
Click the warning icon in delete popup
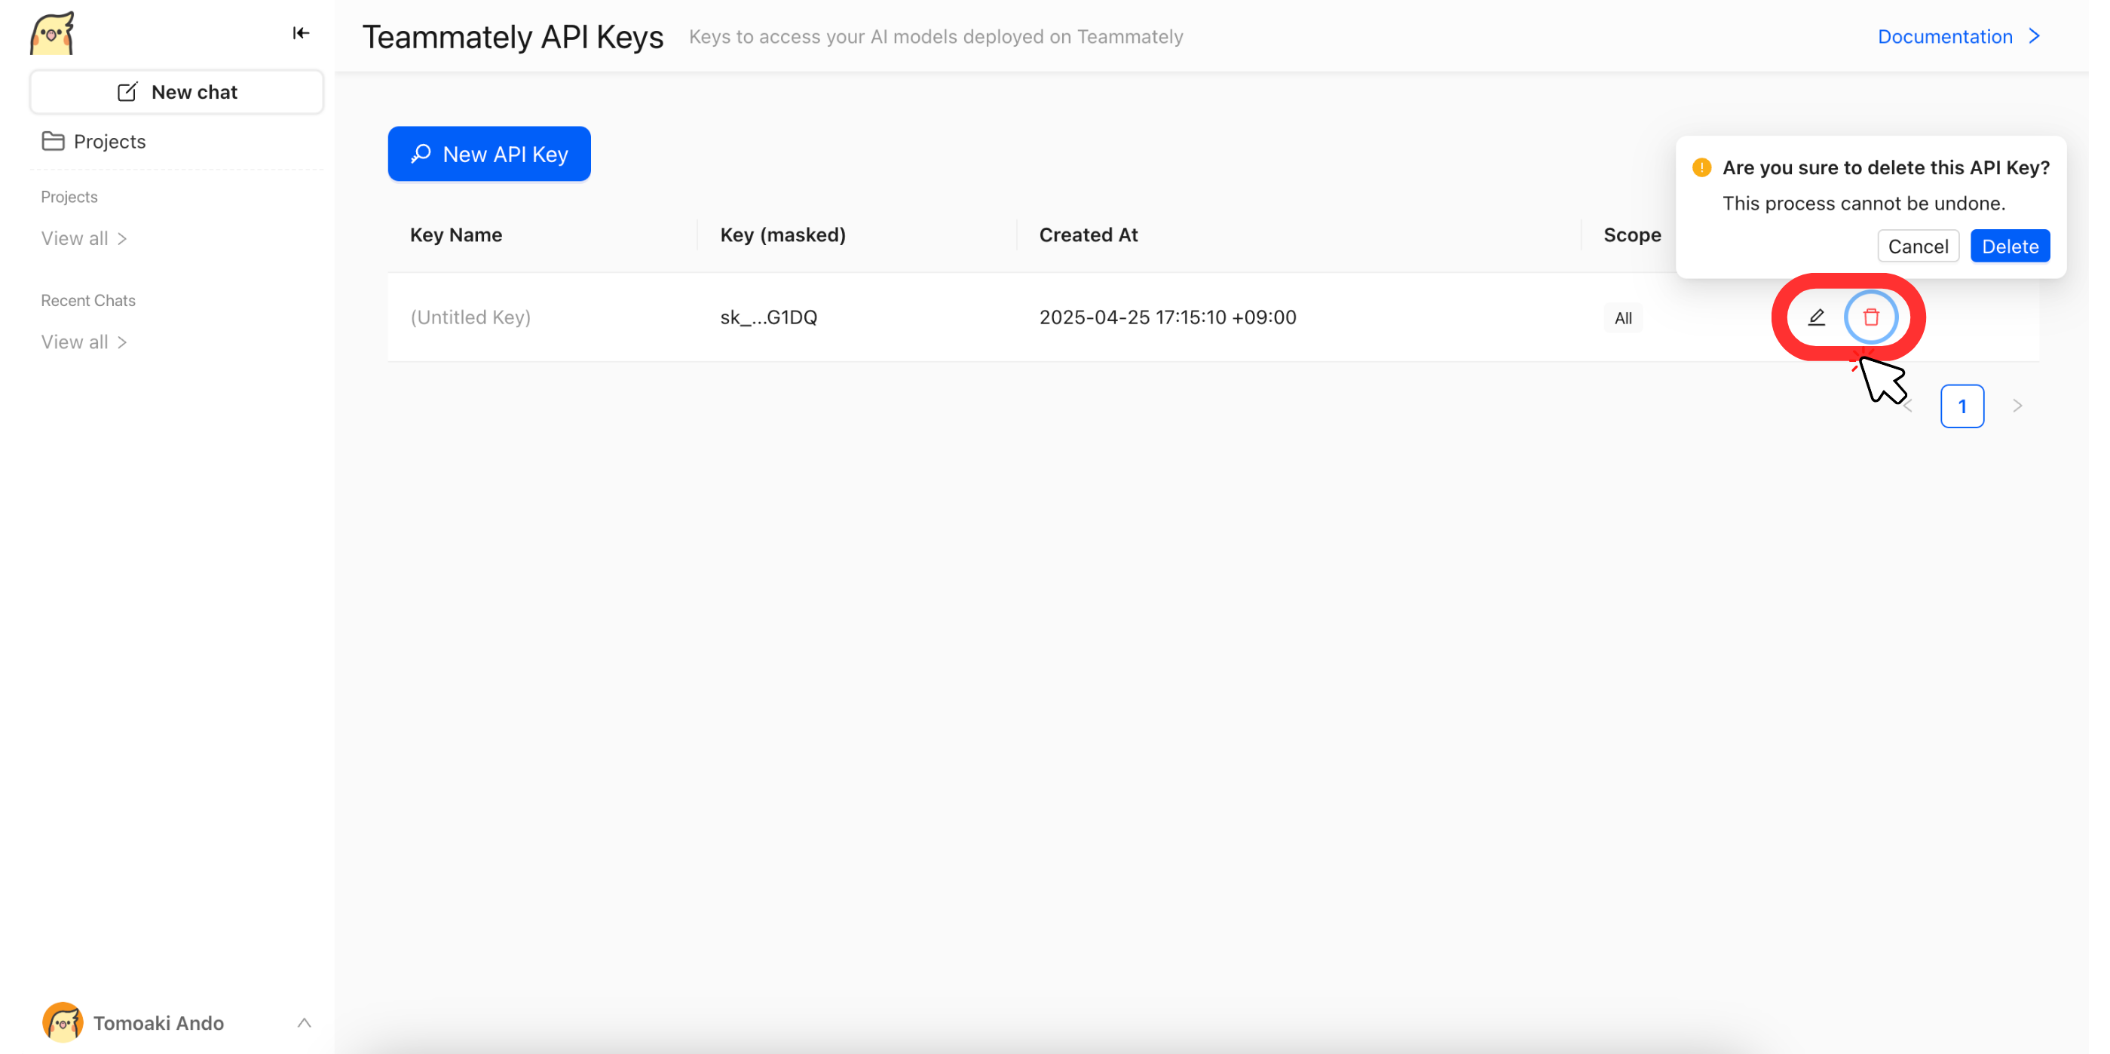pyautogui.click(x=1701, y=167)
